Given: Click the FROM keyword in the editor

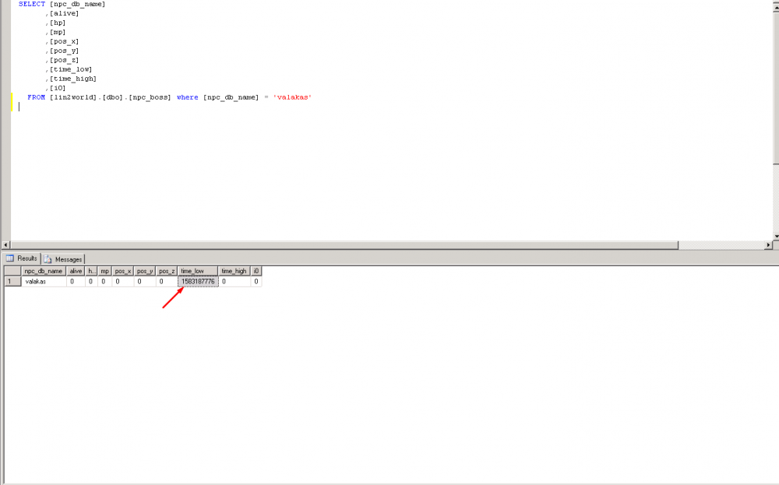Looking at the screenshot, I should 35,97.
